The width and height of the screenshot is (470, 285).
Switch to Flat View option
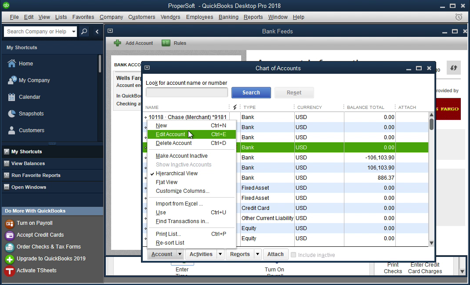(x=166, y=182)
